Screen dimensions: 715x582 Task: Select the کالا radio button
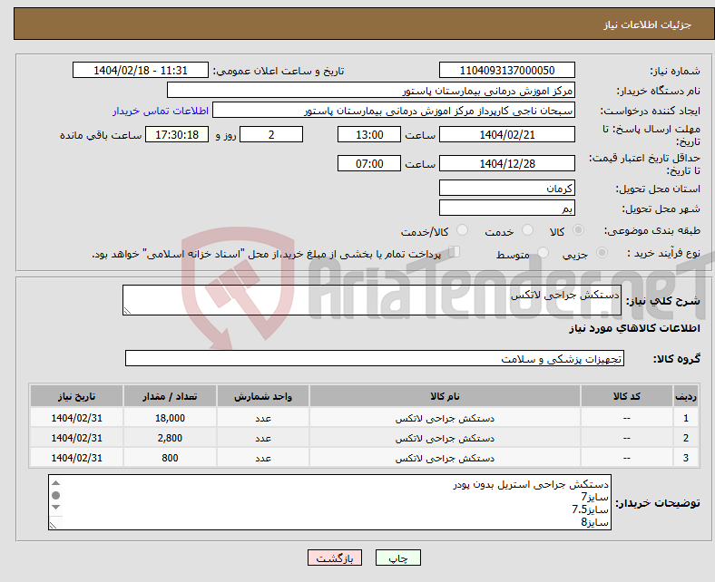578,230
